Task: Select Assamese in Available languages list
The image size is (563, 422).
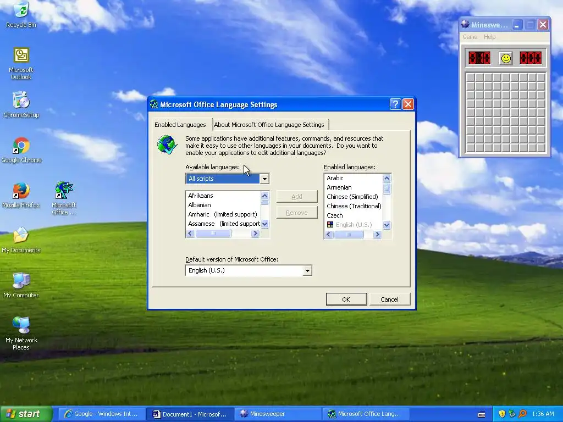Action: coord(223,224)
